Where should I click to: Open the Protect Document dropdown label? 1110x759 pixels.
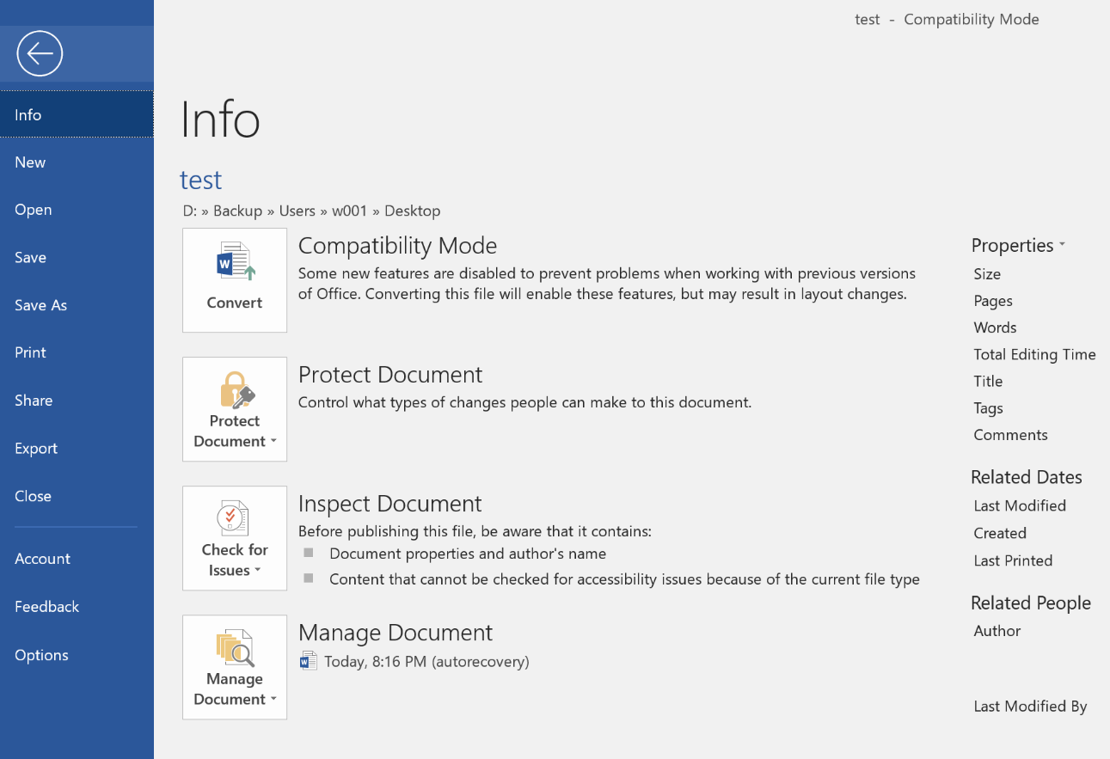(x=235, y=432)
